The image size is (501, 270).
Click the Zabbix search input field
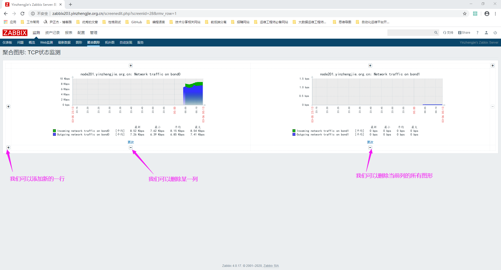coord(410,33)
